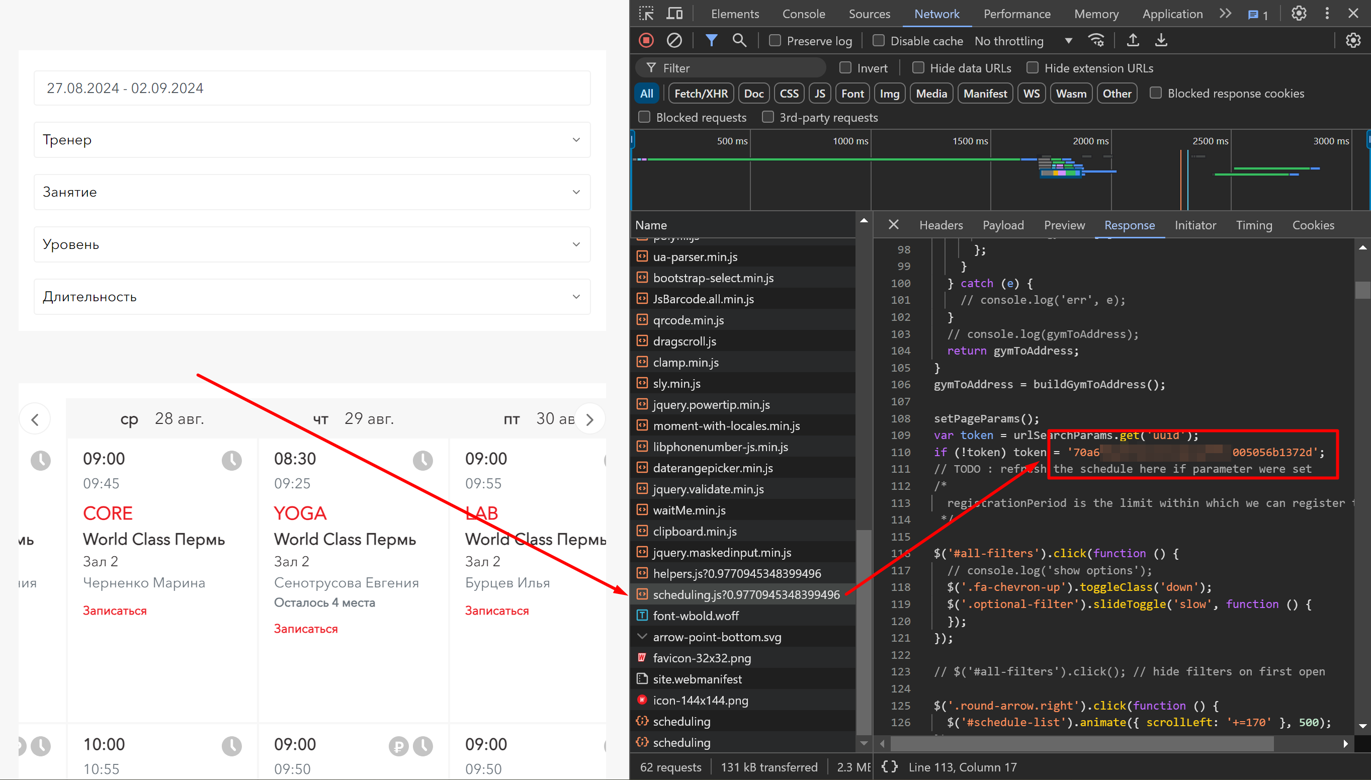Click Записаться link for LAB class
Image resolution: width=1371 pixels, height=780 pixels.
click(x=497, y=611)
